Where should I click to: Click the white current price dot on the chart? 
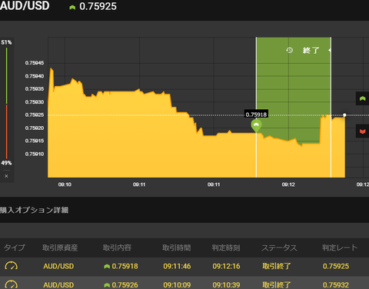tap(344, 115)
